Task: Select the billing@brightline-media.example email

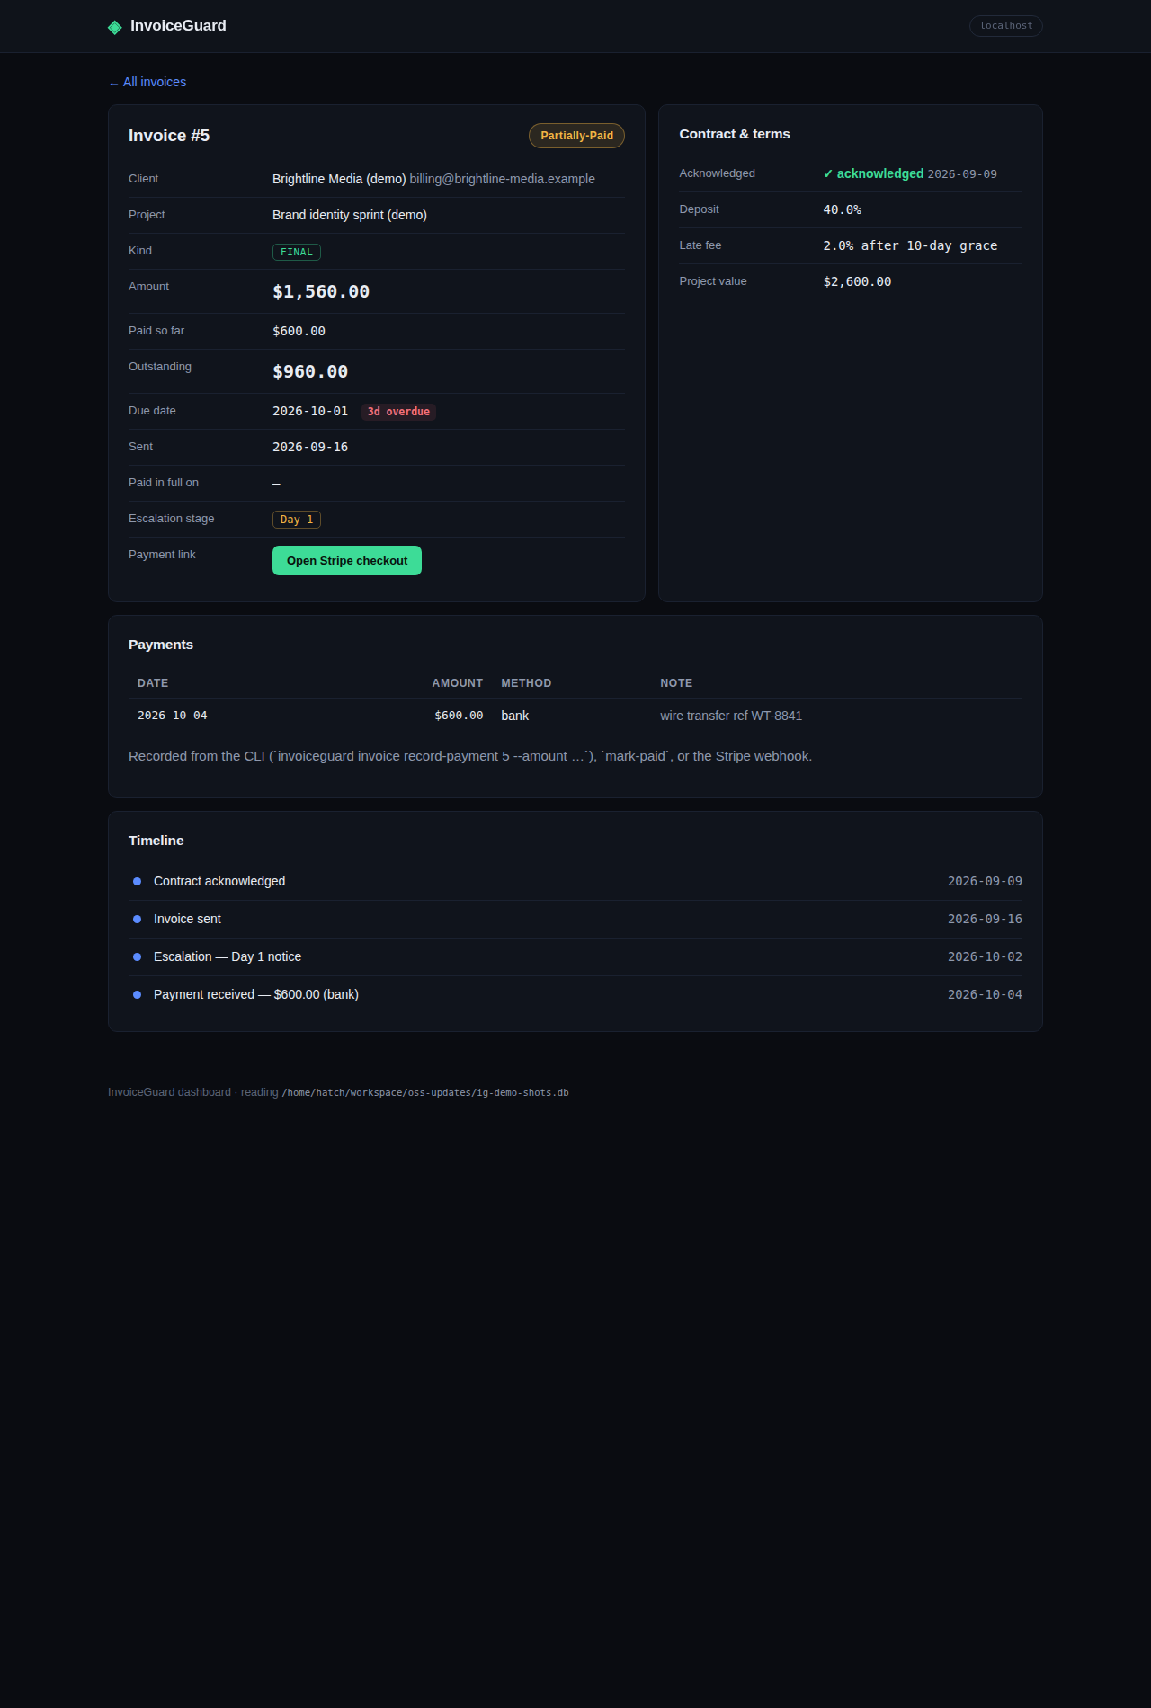Action: 503,179
